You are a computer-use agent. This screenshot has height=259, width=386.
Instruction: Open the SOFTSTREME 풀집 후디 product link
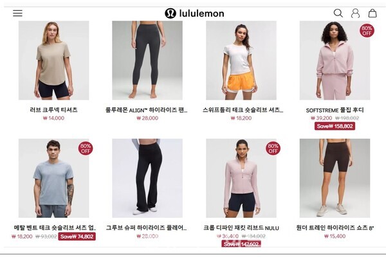(x=335, y=110)
